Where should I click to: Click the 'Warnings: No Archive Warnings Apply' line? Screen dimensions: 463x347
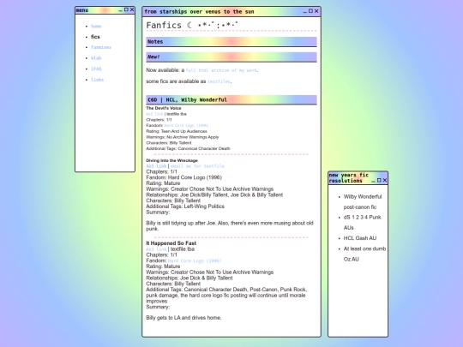[183, 137]
